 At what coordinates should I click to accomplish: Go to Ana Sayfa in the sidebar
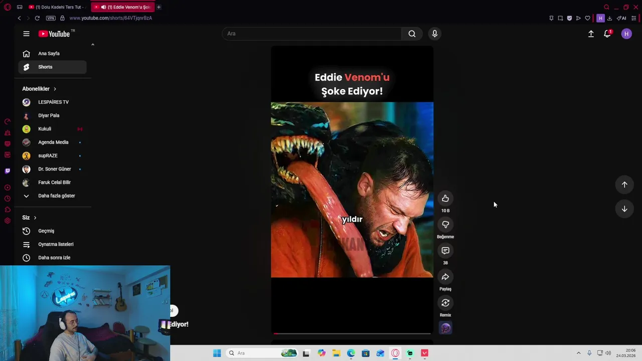tap(52, 54)
